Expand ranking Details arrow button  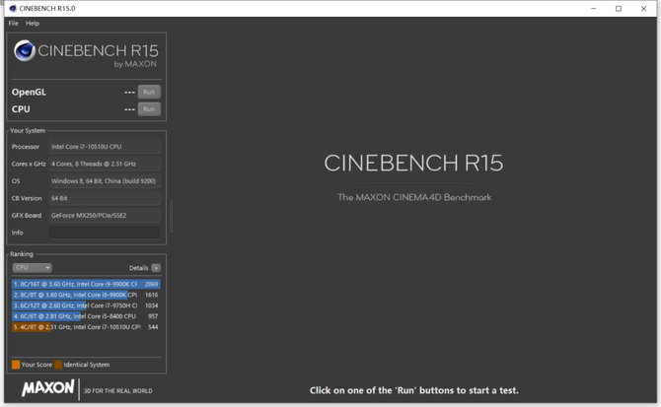coord(156,268)
